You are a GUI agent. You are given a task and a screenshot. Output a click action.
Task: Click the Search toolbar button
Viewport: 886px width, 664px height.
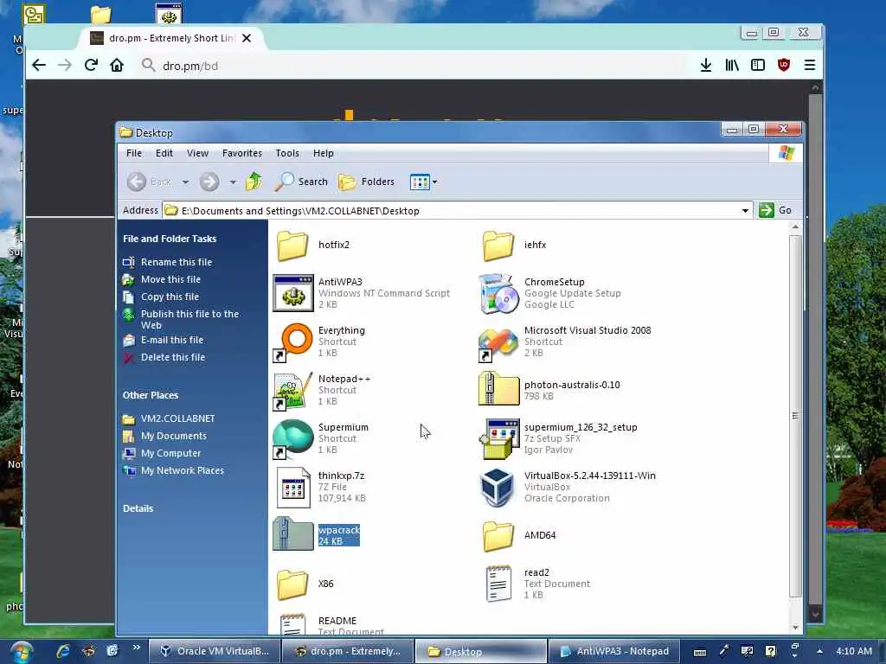coord(301,182)
